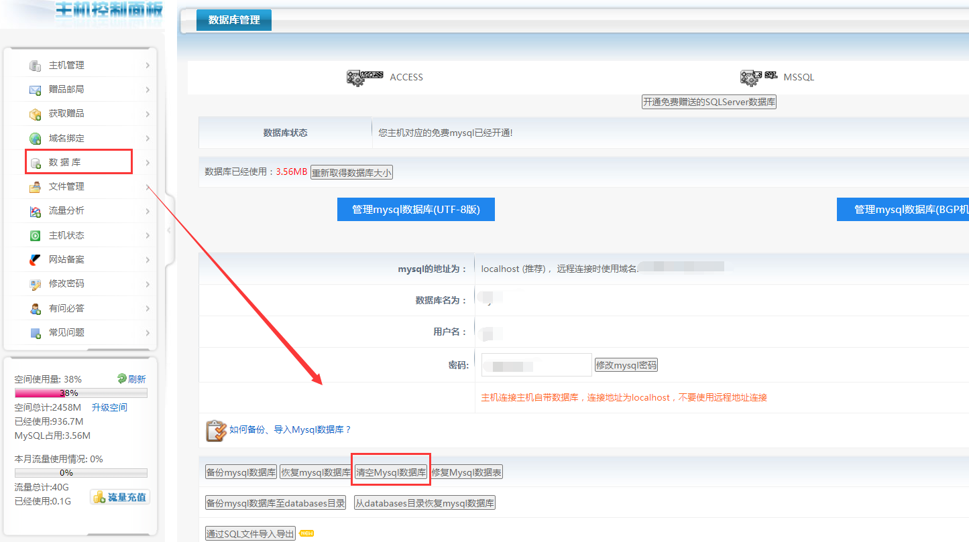This screenshot has height=542, width=969.
Task: Click the 网站备案 icon in sidebar
Action: tap(36, 260)
